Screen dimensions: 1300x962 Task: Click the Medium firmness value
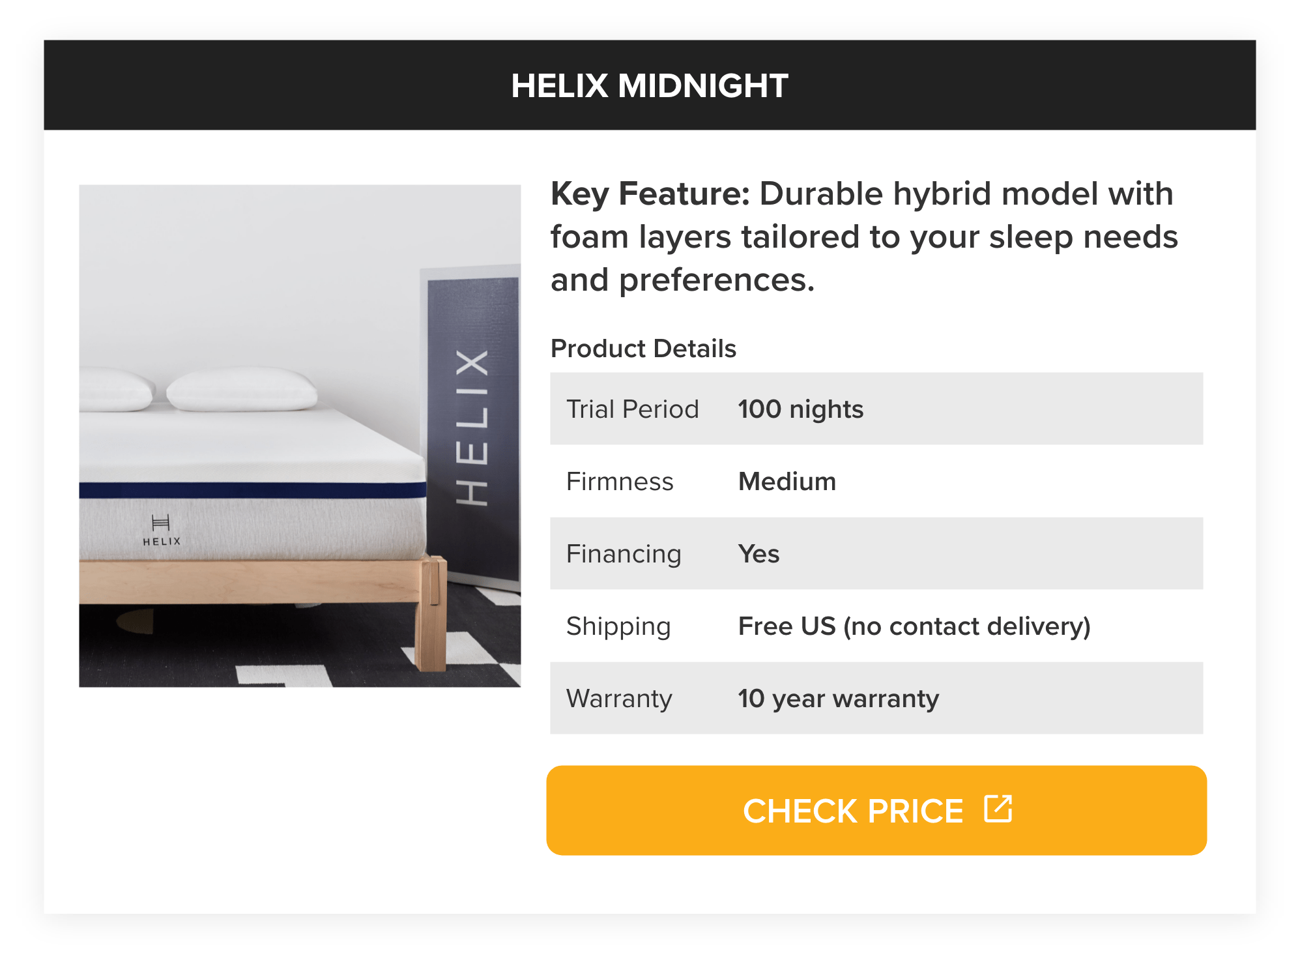pos(786,482)
